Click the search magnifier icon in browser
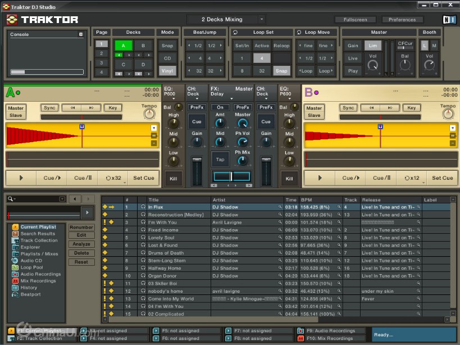The width and height of the screenshot is (460, 345). [11, 199]
